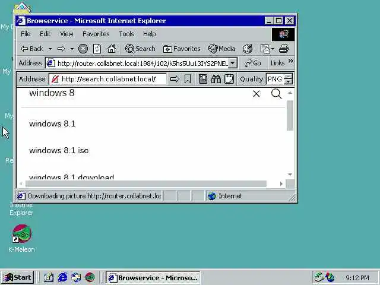380x285 pixels.
Task: Open the Favorites pane from toolbar
Action: pos(182,49)
